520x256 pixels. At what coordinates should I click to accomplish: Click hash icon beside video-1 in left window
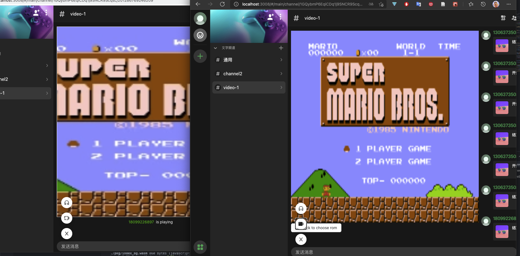click(62, 14)
